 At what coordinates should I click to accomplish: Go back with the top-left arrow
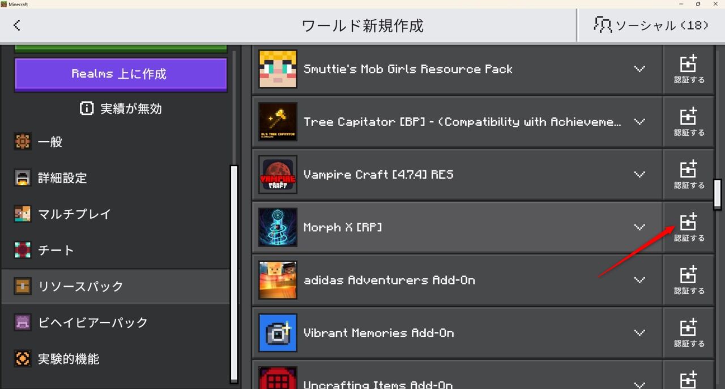pyautogui.click(x=17, y=25)
